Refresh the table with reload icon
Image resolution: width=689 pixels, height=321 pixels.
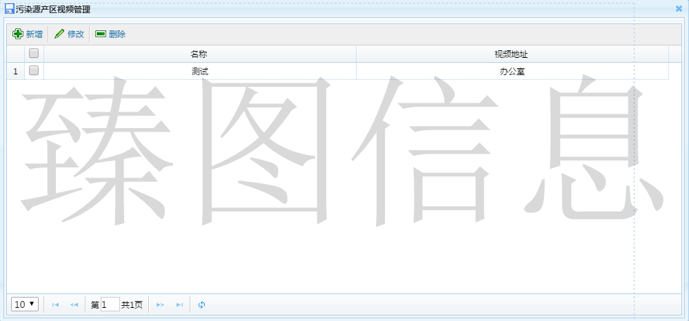(x=201, y=304)
